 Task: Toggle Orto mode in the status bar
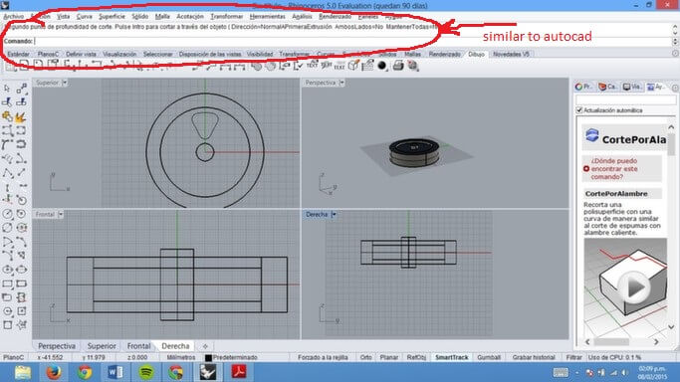coord(365,357)
